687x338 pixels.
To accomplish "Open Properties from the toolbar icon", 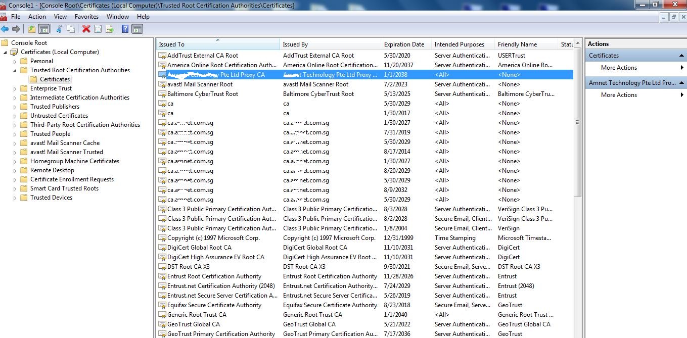I will (98, 29).
